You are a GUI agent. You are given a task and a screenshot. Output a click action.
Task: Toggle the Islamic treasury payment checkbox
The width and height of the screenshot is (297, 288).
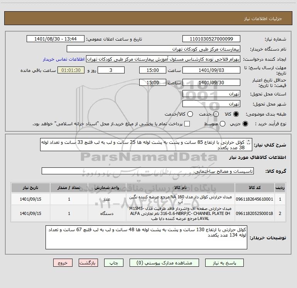[187, 124]
